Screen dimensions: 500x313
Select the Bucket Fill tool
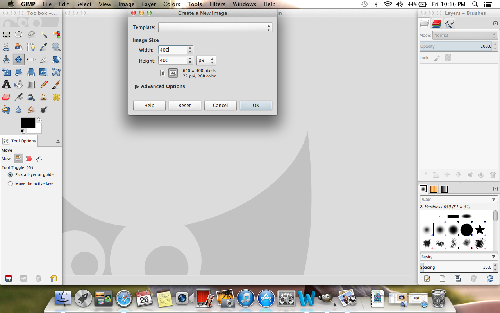(19, 85)
